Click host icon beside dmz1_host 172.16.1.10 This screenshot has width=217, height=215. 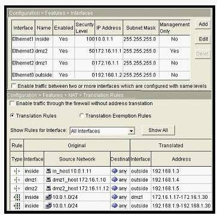tap(48, 180)
